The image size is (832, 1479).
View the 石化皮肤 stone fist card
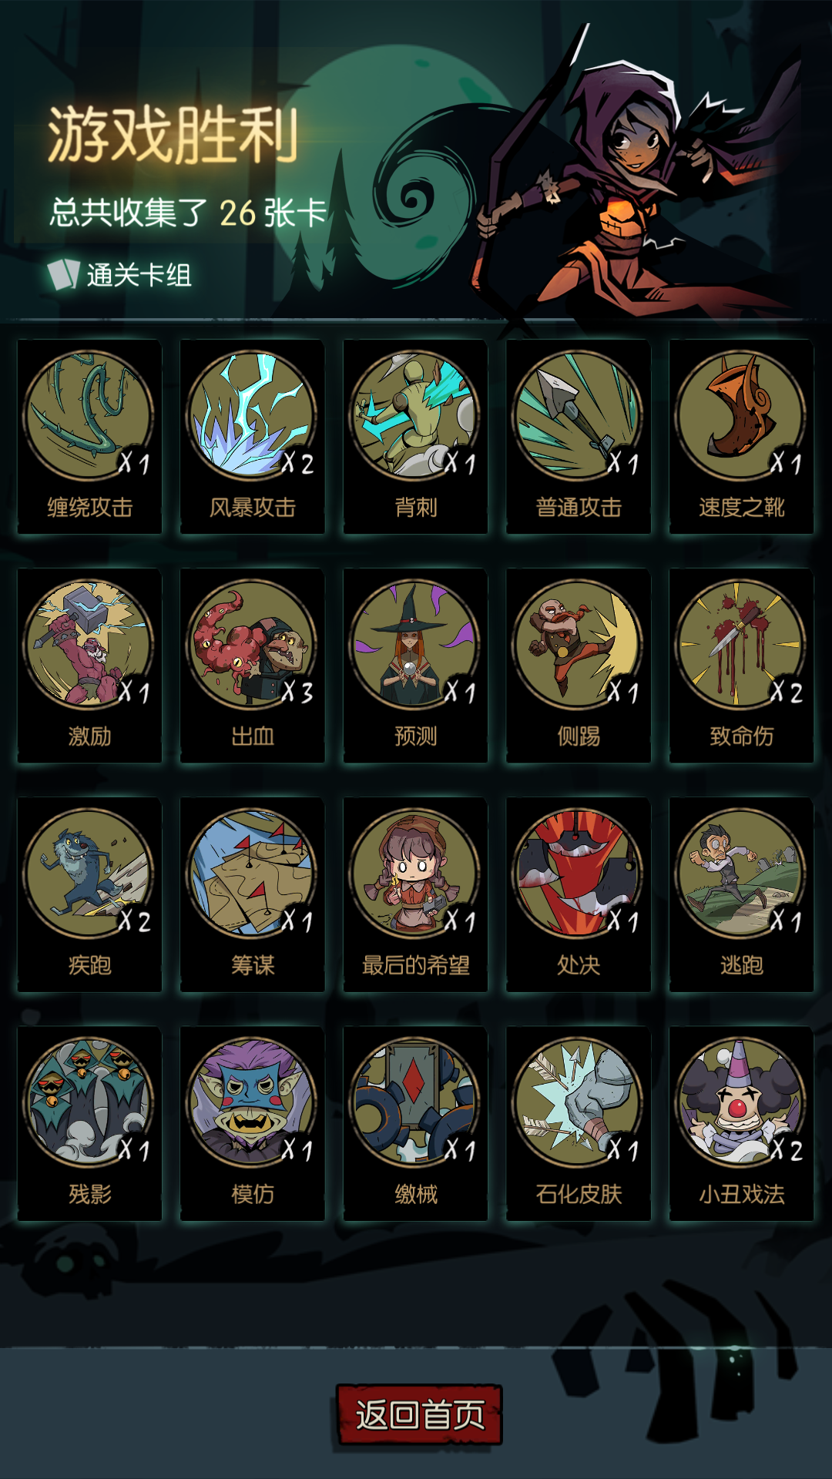tap(579, 1123)
